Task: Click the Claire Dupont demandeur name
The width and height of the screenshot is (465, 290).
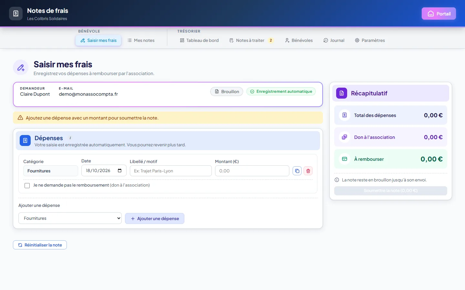Action: click(x=35, y=94)
